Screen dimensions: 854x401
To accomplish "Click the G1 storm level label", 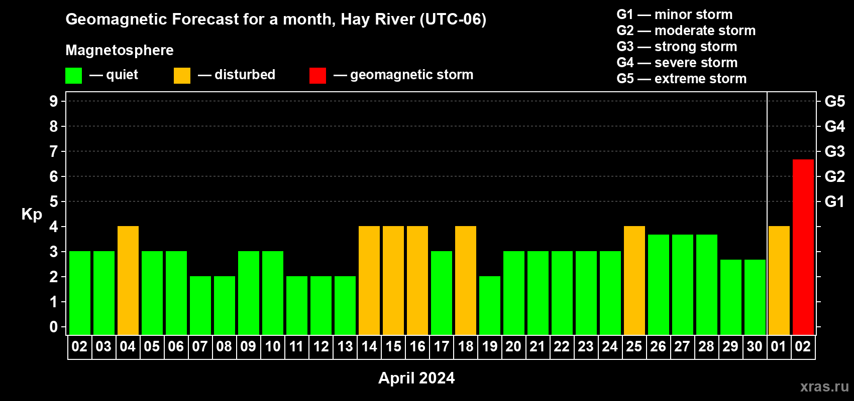I will 834,202.
